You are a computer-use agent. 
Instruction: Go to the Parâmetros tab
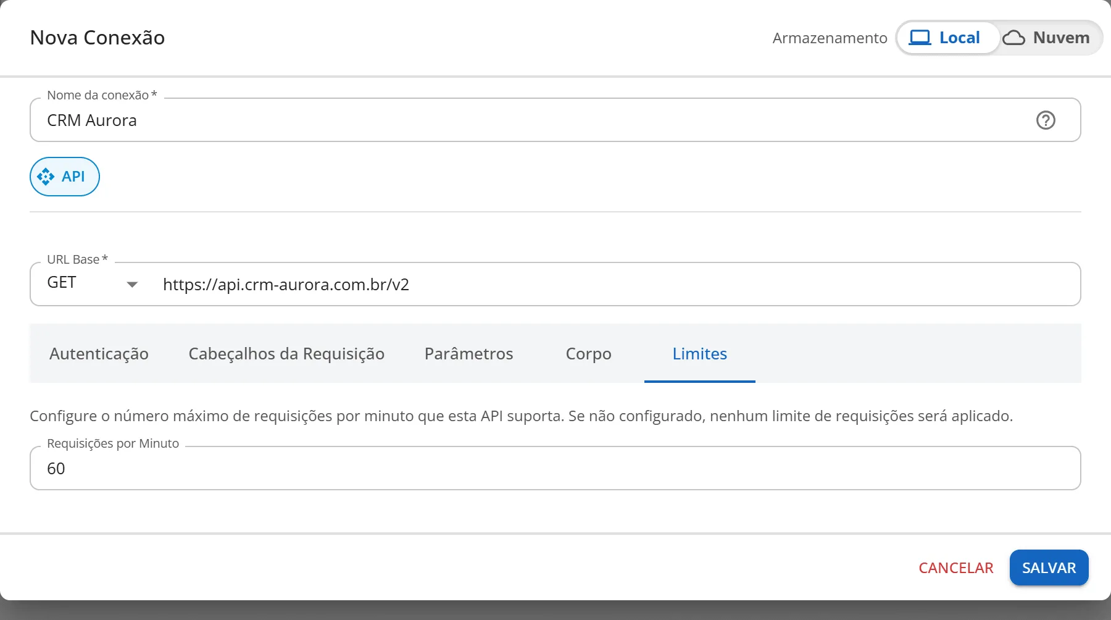(469, 354)
